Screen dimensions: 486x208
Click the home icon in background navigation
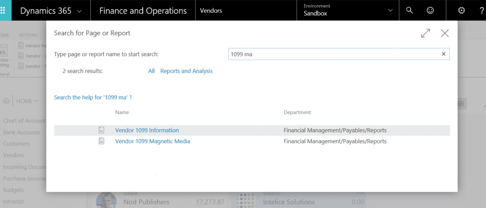(x=6, y=101)
